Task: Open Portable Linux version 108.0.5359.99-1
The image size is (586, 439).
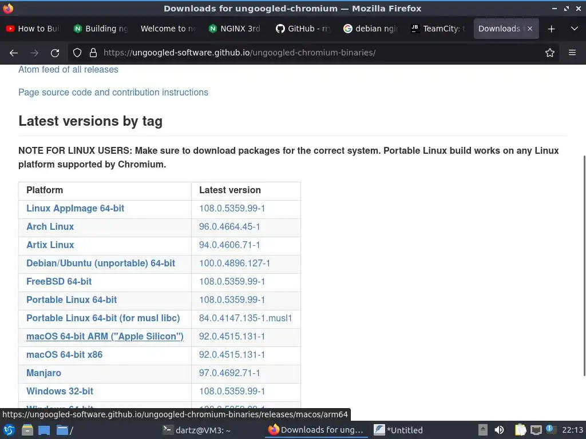Action: (232, 300)
